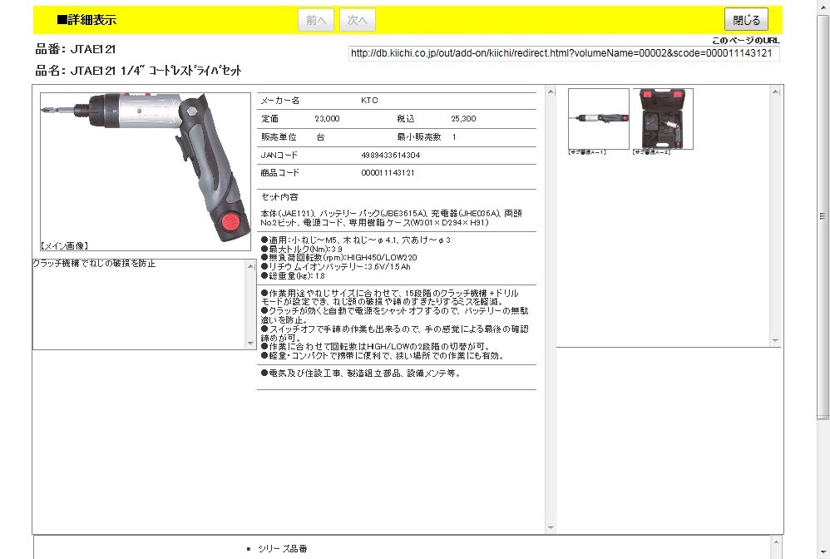Click the JAN code value 4989433614304

pyautogui.click(x=391, y=155)
